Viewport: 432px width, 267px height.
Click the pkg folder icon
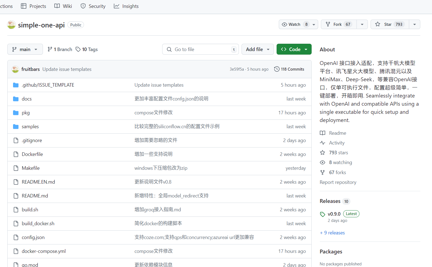pyautogui.click(x=16, y=113)
